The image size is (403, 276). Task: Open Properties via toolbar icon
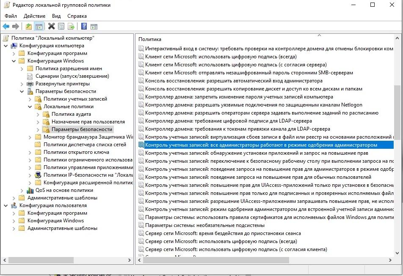(x=61, y=26)
